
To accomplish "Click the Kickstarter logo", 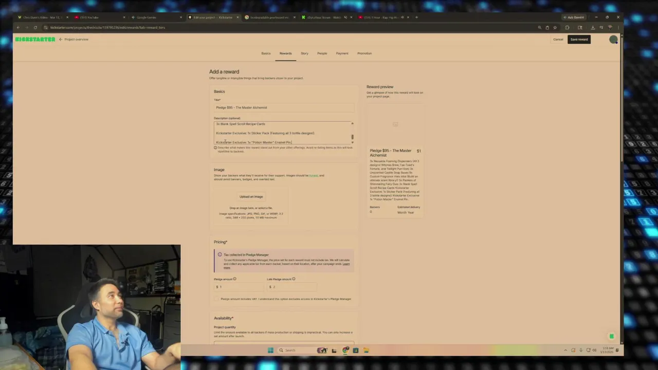I will (35, 40).
